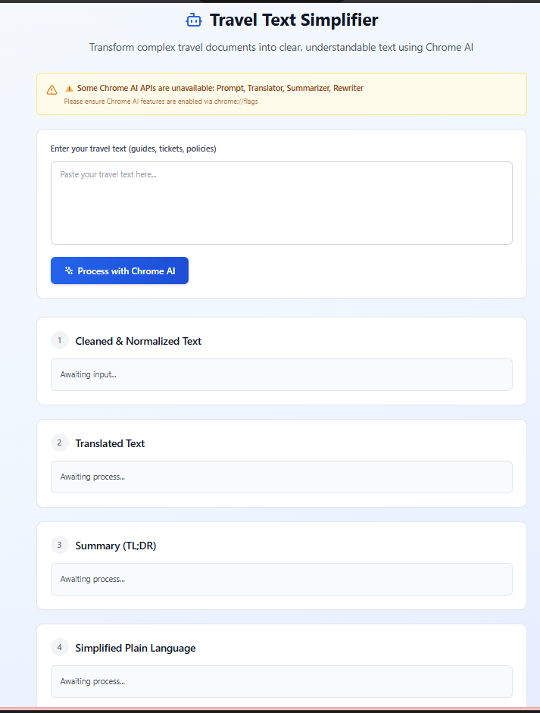This screenshot has height=713, width=540.
Task: Click the small orange warning emoji
Action: point(69,88)
